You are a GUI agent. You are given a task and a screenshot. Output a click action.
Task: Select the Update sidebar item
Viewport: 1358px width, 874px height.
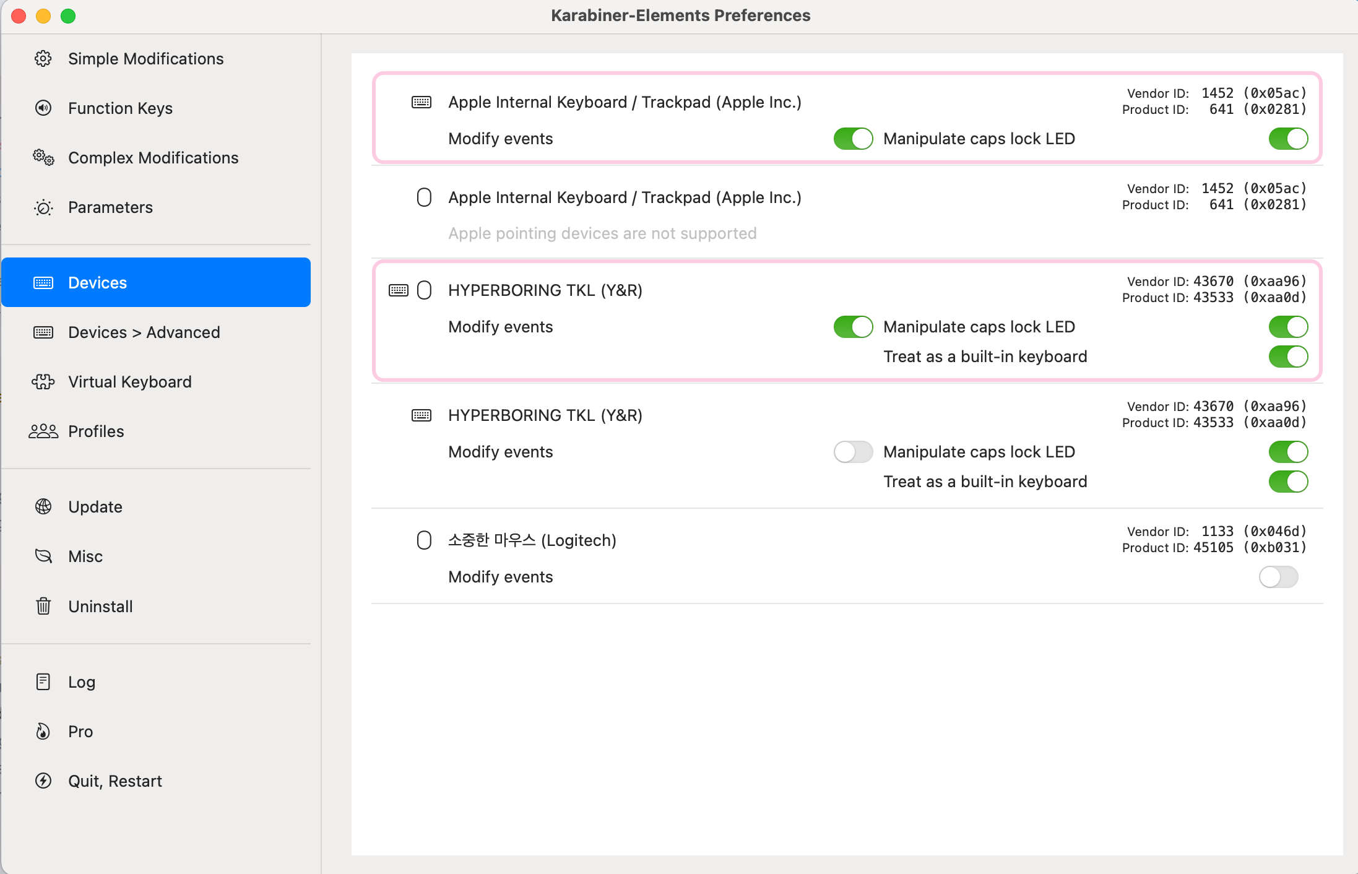pos(156,507)
